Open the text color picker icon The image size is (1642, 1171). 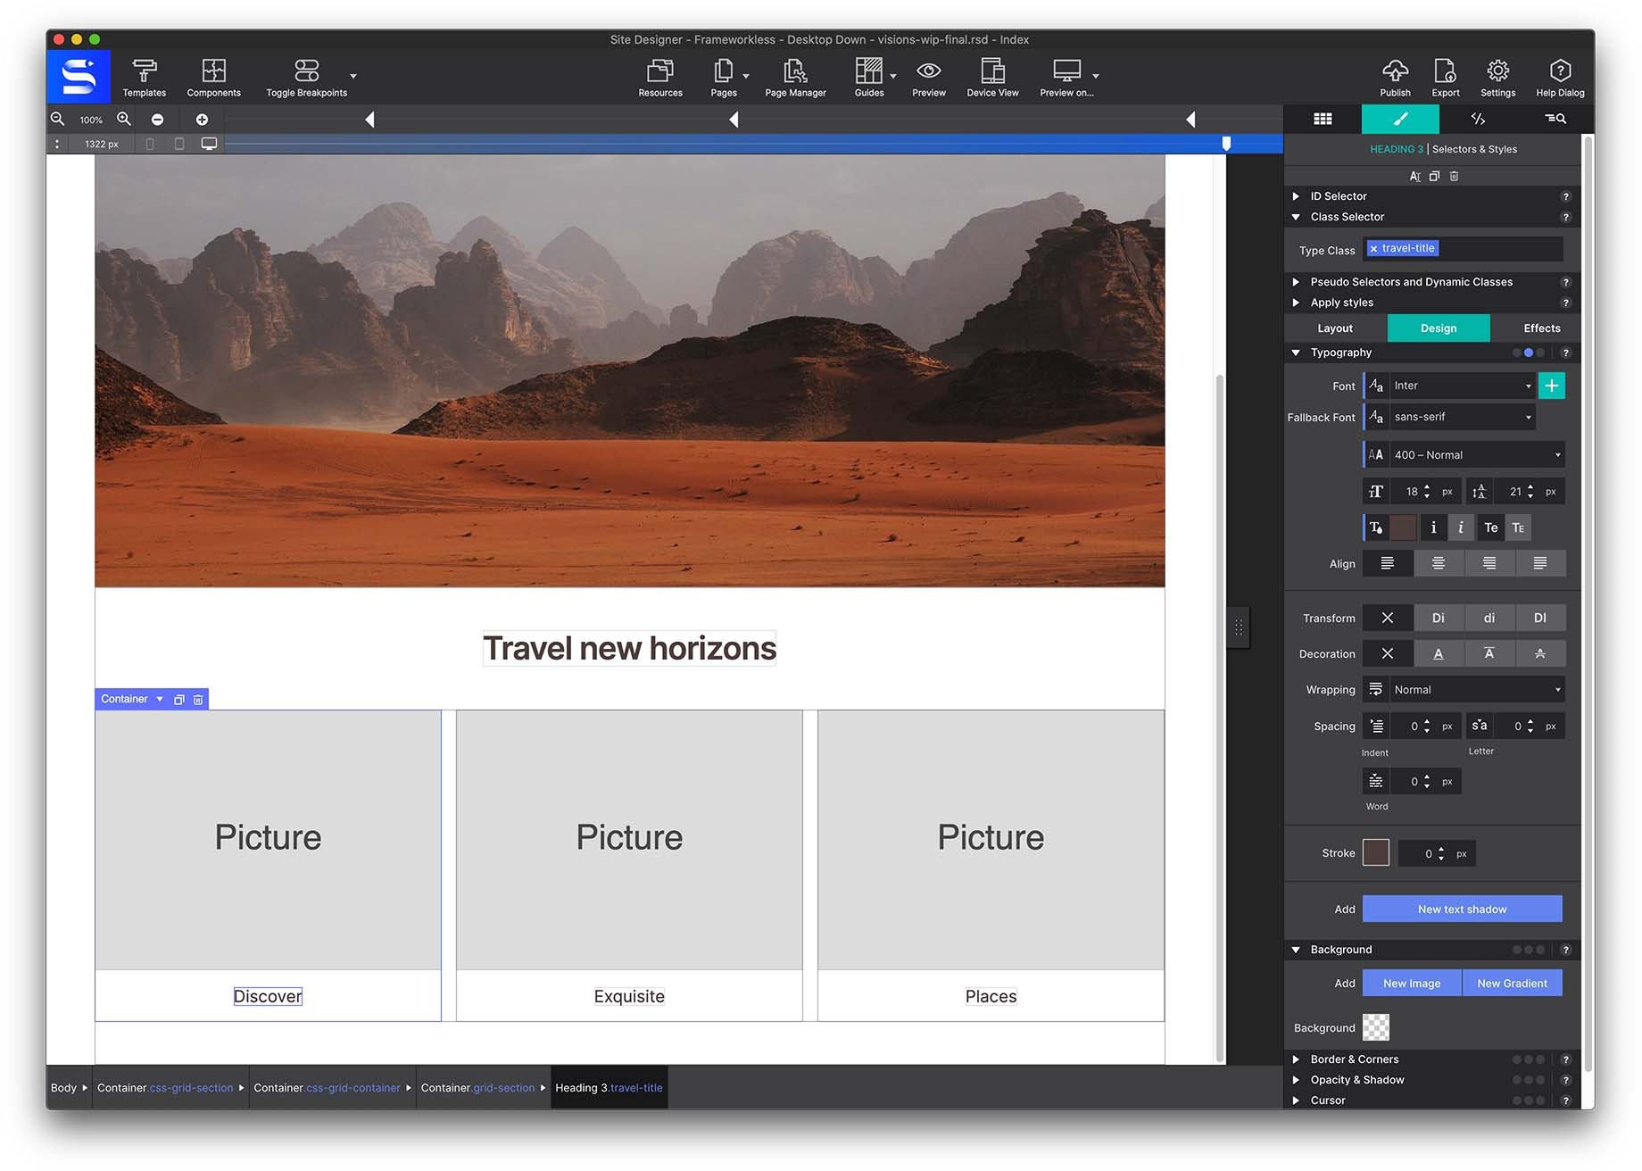point(1376,527)
